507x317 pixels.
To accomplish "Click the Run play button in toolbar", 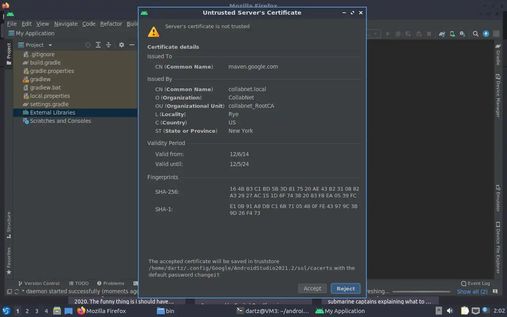I will pos(388,34).
